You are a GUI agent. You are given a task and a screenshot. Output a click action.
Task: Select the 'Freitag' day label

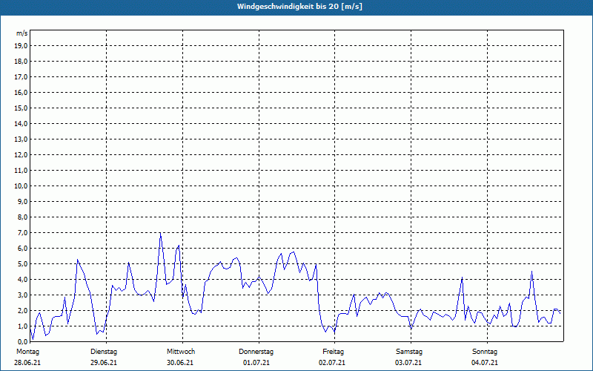[x=333, y=352]
